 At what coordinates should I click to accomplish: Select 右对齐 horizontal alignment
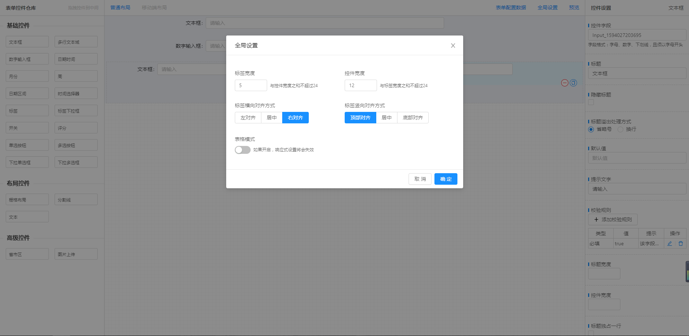click(x=295, y=118)
